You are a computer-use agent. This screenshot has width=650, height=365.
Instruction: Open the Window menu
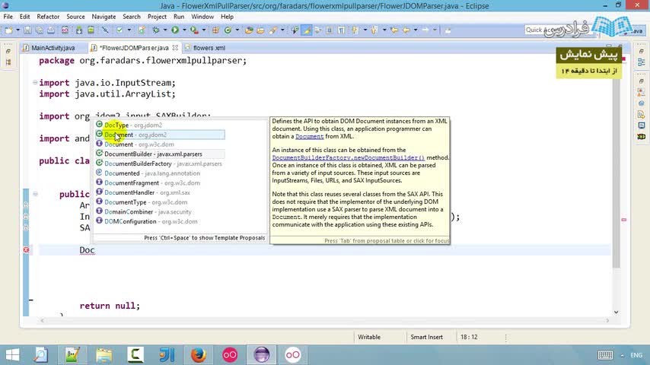click(x=202, y=17)
